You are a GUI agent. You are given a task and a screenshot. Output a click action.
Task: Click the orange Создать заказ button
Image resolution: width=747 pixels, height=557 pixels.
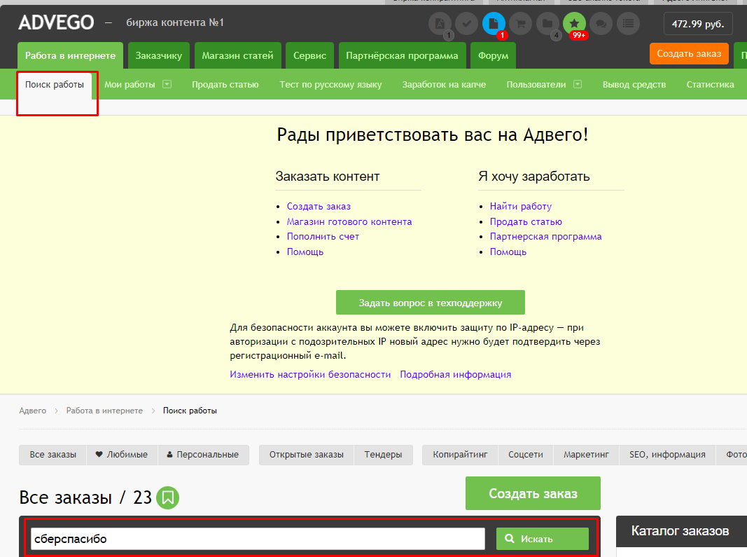point(689,53)
